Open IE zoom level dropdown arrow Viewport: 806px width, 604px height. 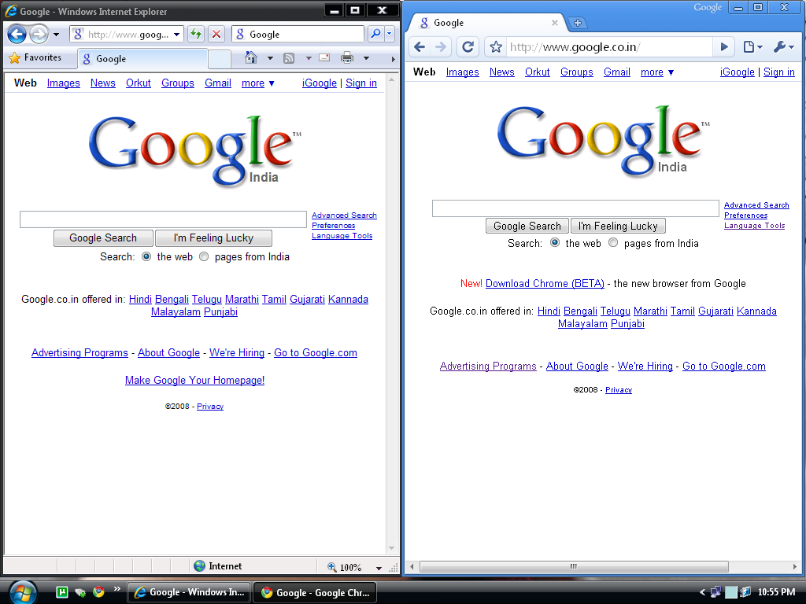pyautogui.click(x=379, y=568)
